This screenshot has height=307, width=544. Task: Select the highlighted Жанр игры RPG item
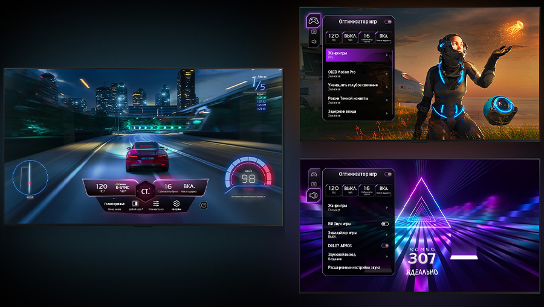click(x=357, y=55)
